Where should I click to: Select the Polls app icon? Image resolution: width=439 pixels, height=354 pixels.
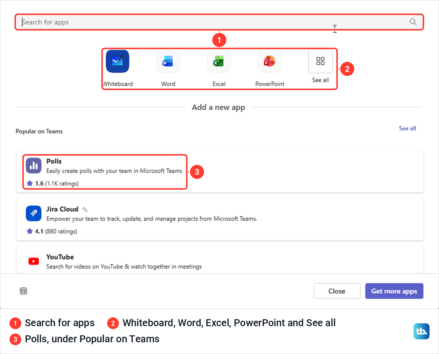(x=34, y=165)
